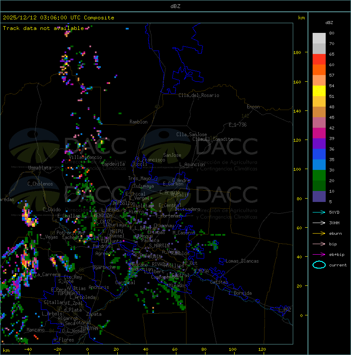The width and height of the screenshot is (351, 355).
Task: Click the dBZ title in the top bar
Action: click(x=175, y=6)
